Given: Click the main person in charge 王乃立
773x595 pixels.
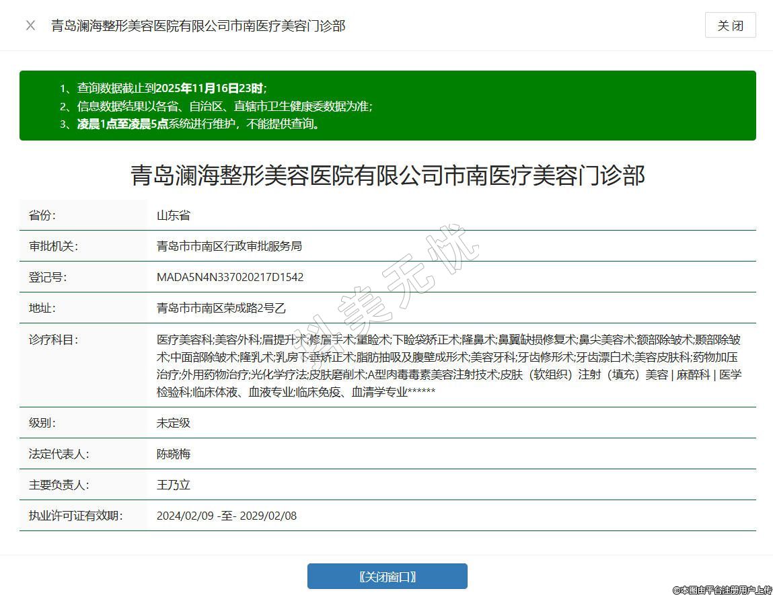Looking at the screenshot, I should click(x=174, y=485).
